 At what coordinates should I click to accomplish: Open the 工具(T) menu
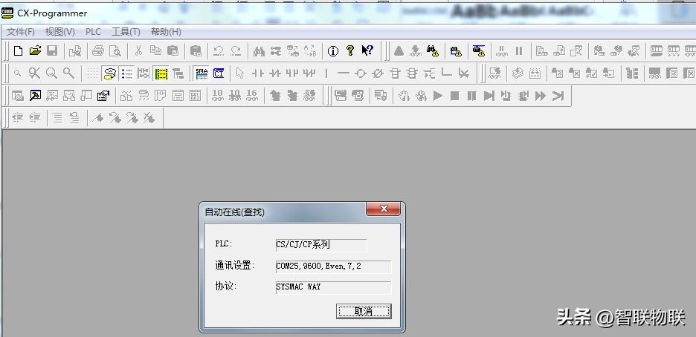point(126,32)
